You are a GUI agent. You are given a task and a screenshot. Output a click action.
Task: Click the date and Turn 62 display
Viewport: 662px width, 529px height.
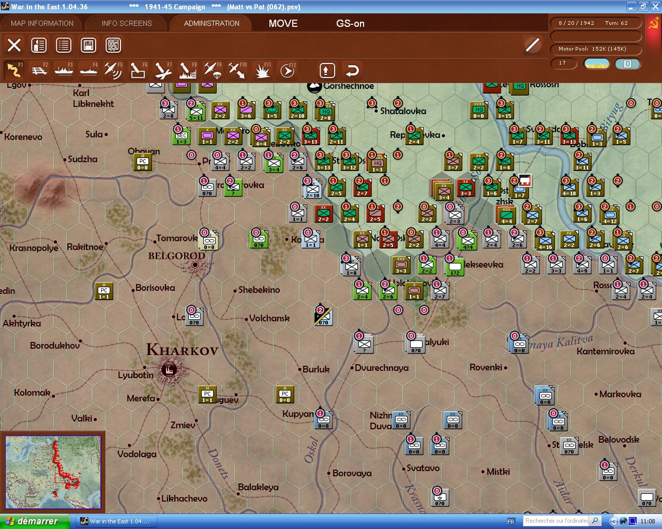[x=595, y=23]
